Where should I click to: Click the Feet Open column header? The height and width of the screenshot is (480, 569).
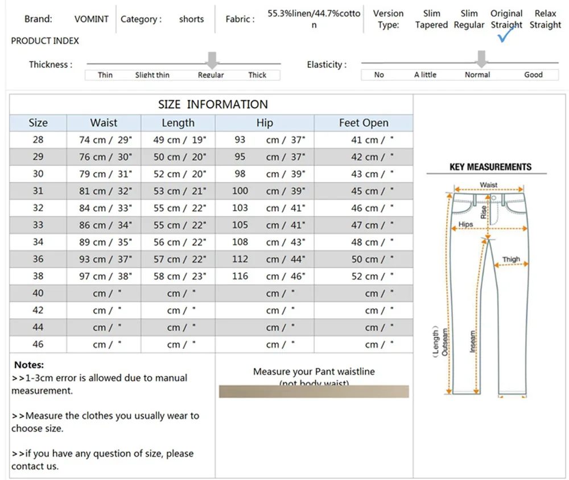[364, 123]
